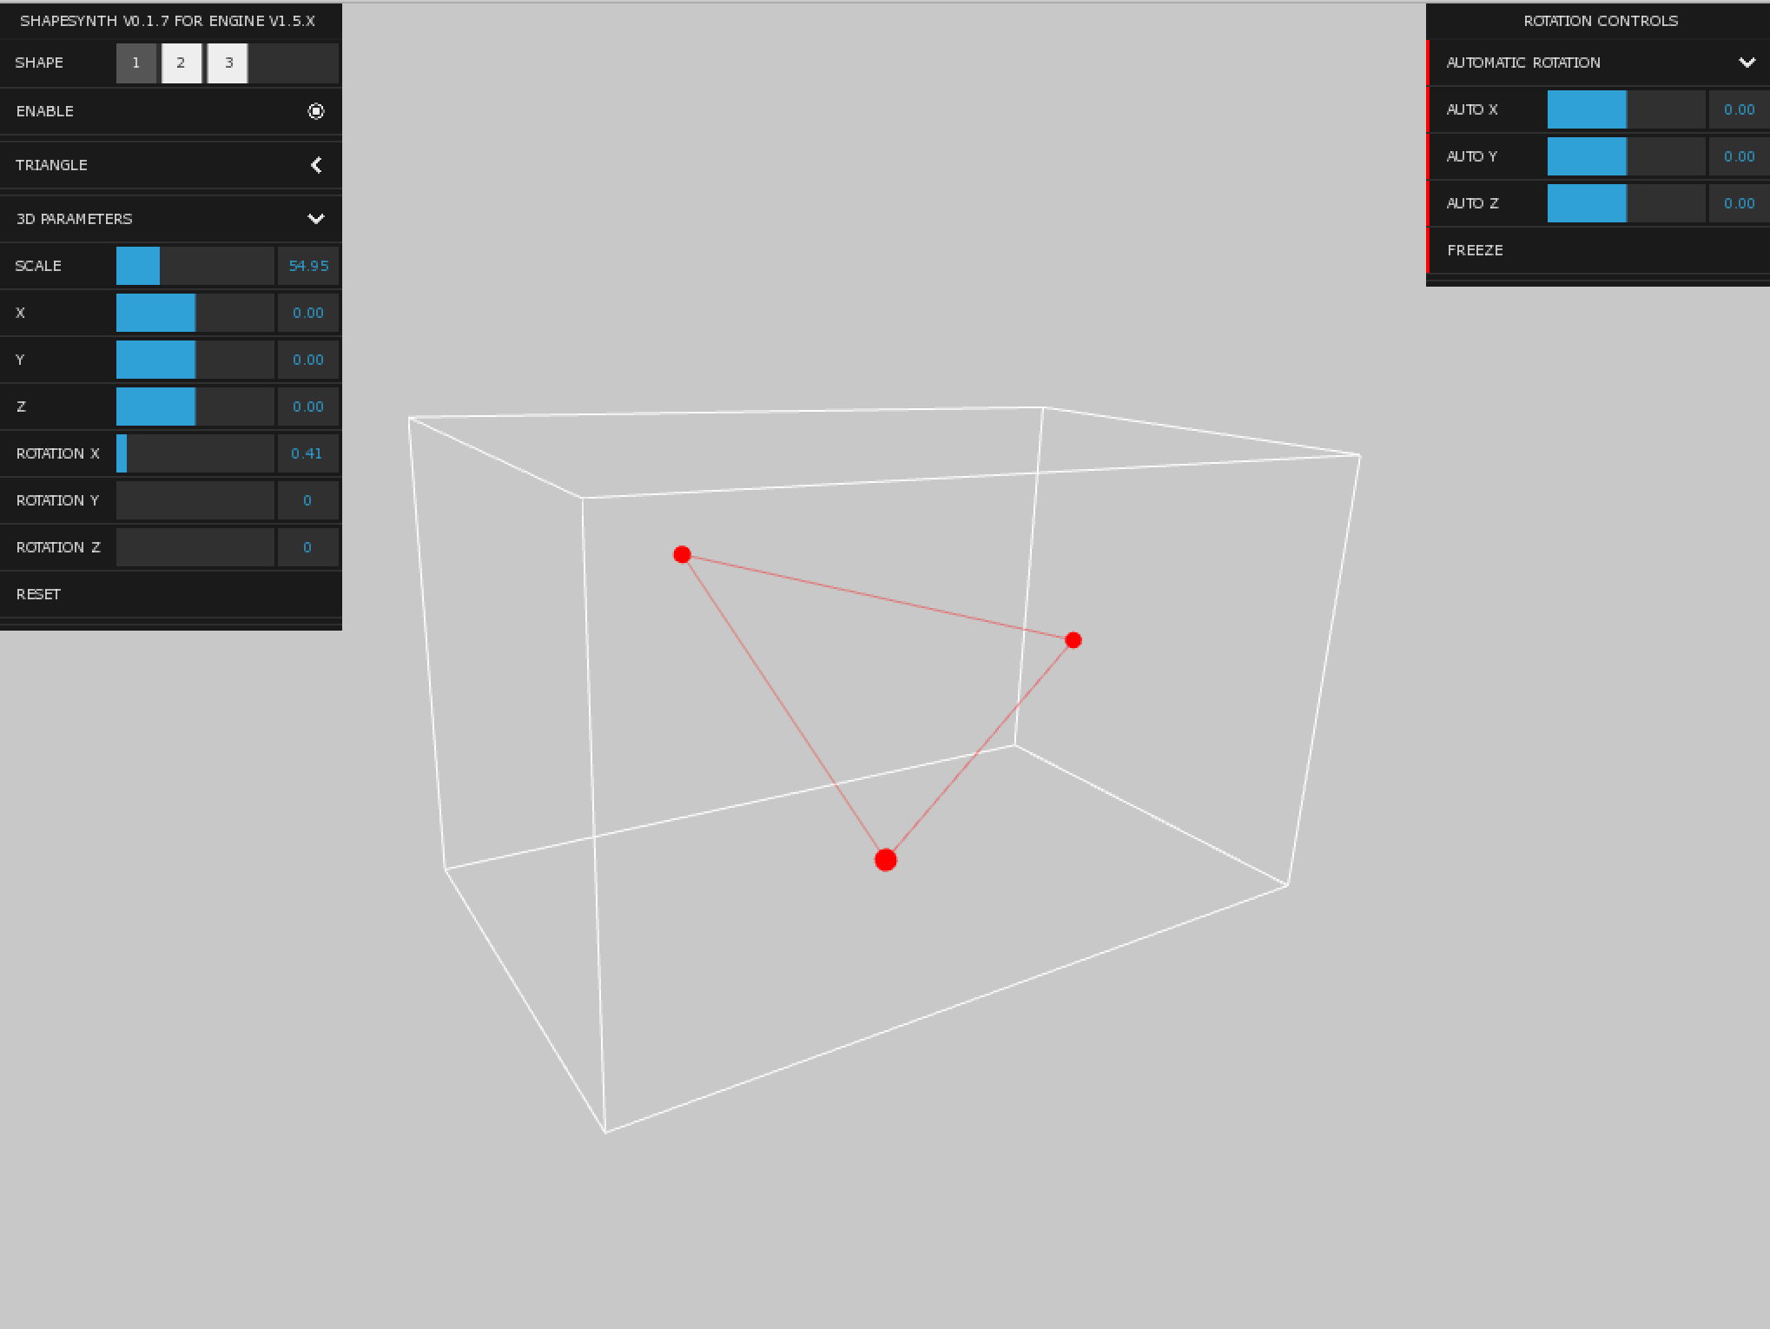This screenshot has height=1329, width=1770.
Task: Expand the Triangle section chevron
Action: click(316, 165)
